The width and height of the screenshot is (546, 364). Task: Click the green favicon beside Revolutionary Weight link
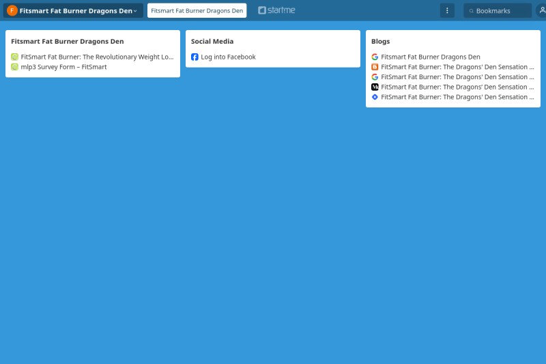click(14, 57)
